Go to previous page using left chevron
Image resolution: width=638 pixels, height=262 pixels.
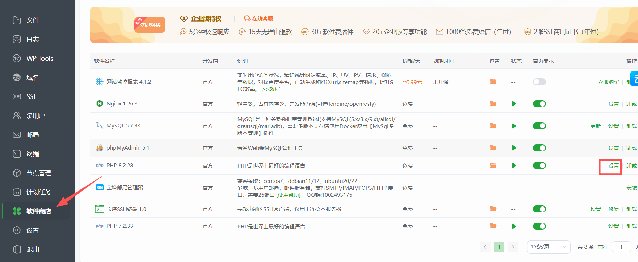tap(485, 247)
